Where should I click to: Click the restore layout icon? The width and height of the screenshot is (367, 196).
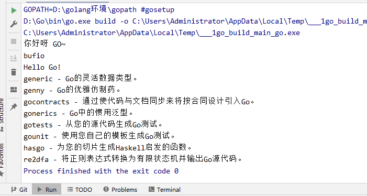14,90
